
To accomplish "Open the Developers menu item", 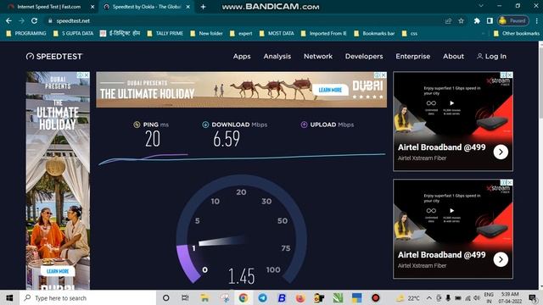I will [x=364, y=57].
